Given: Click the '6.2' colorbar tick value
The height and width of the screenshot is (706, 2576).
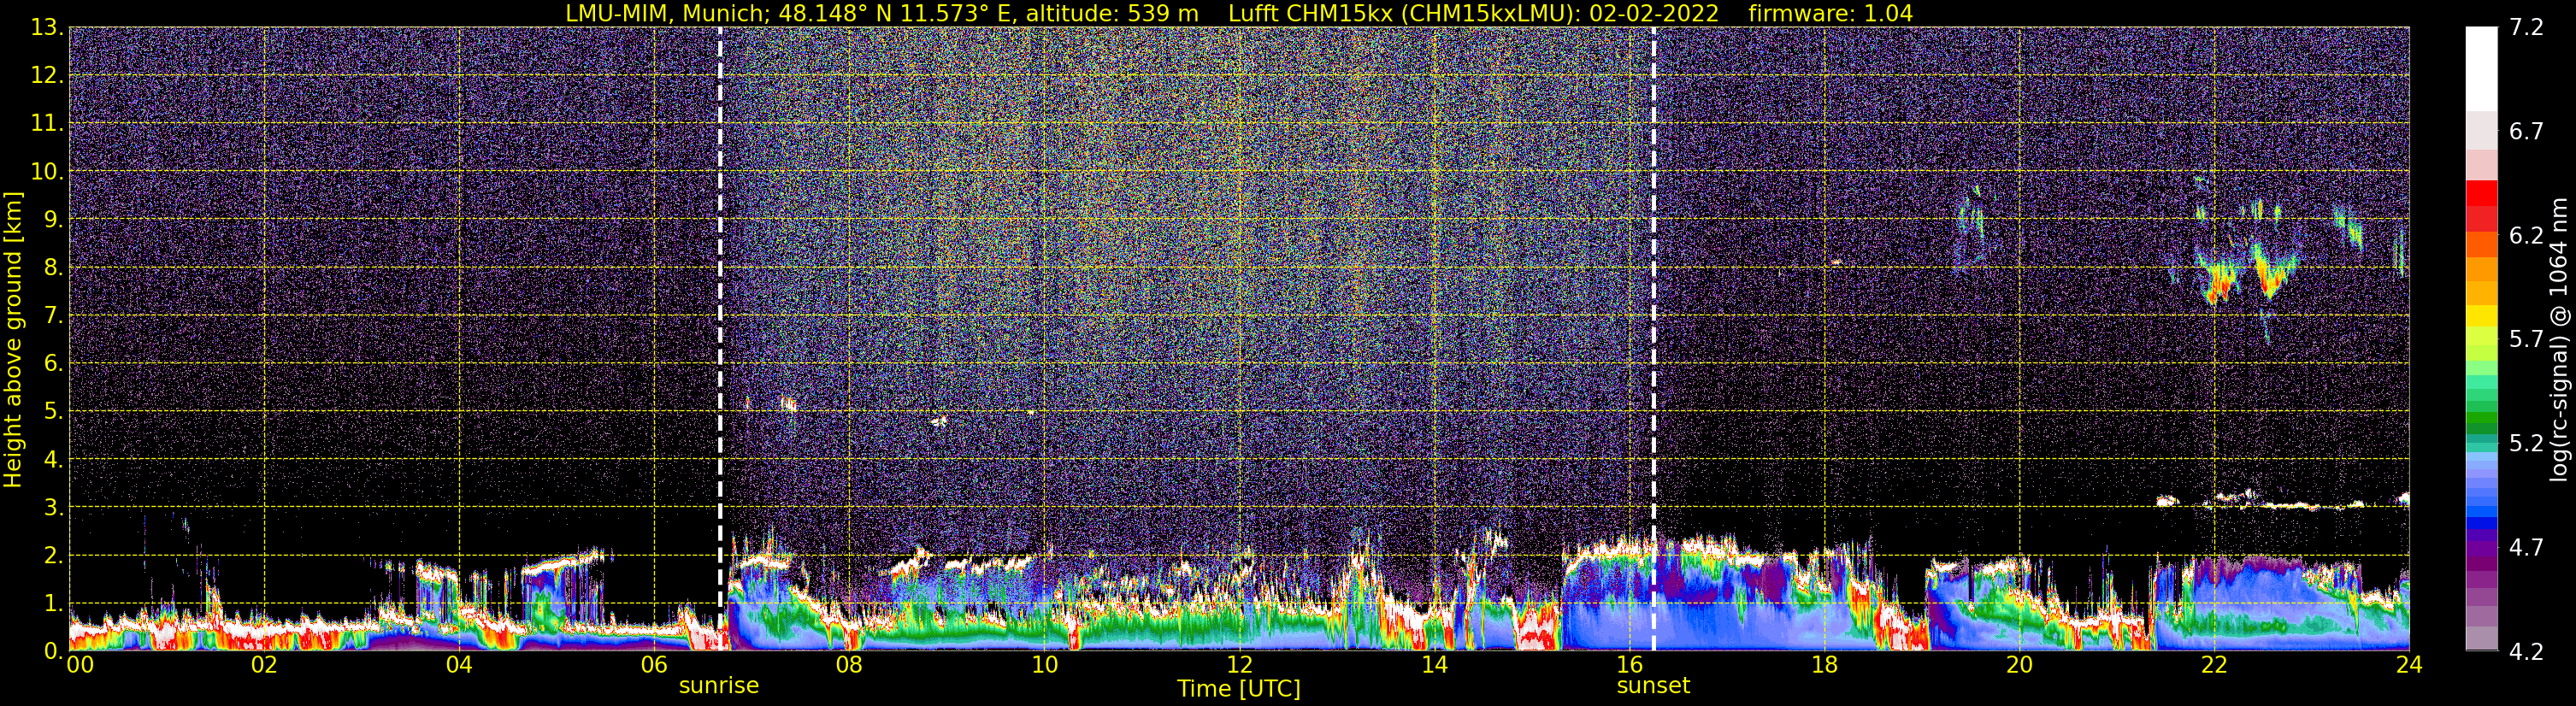Looking at the screenshot, I should click(2526, 235).
